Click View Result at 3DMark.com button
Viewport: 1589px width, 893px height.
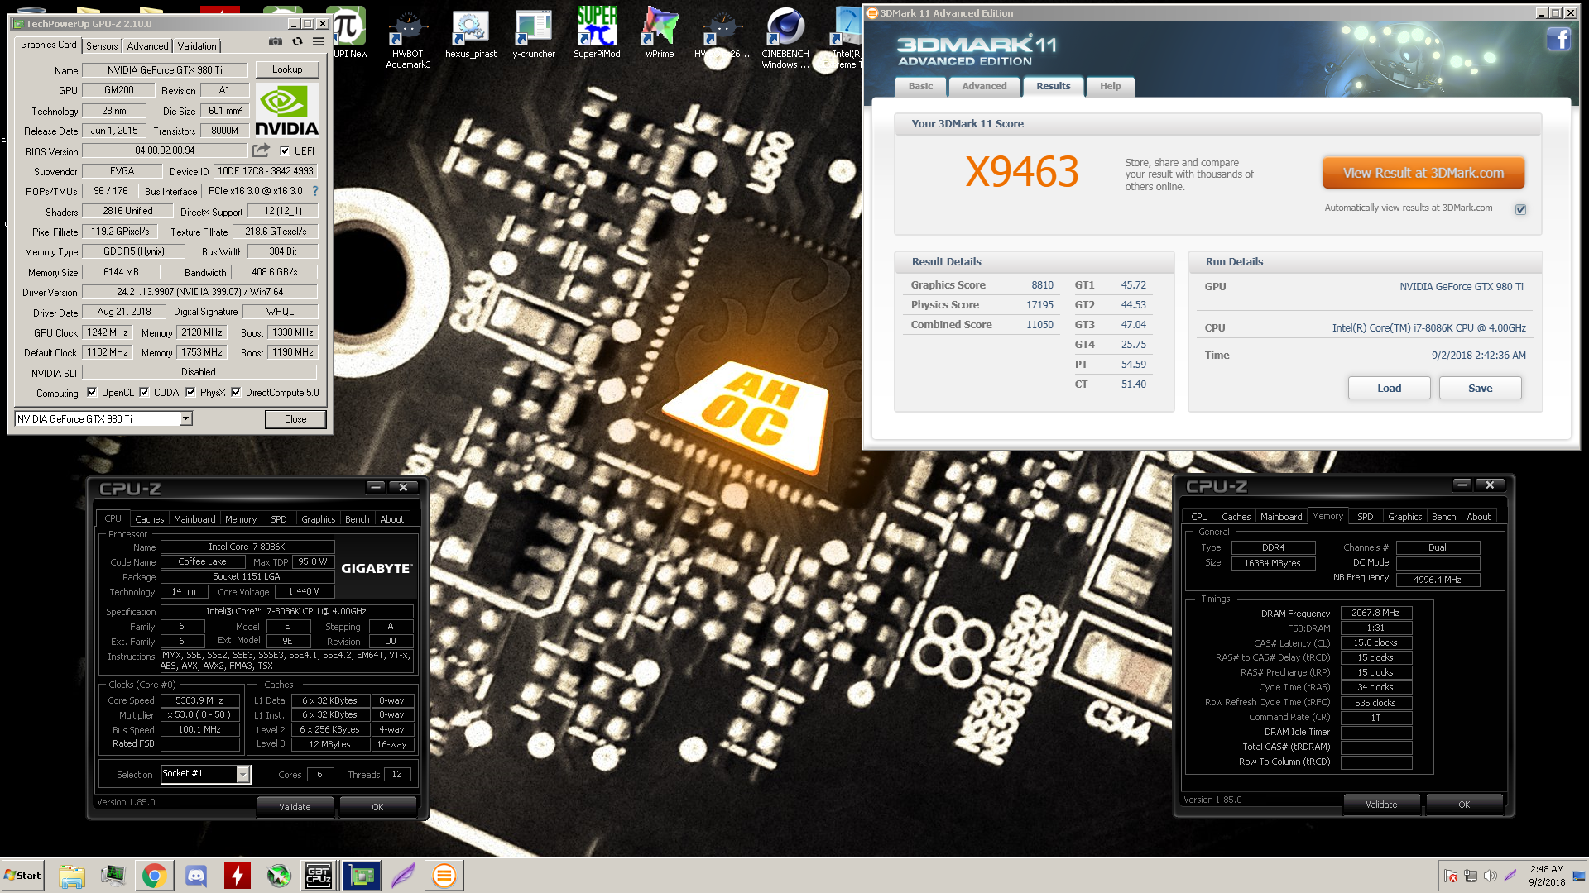[x=1423, y=173]
